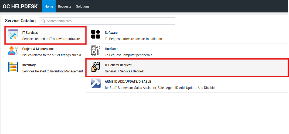289x134 pixels.
Task: Open the Requests tab
Action: point(64,6)
